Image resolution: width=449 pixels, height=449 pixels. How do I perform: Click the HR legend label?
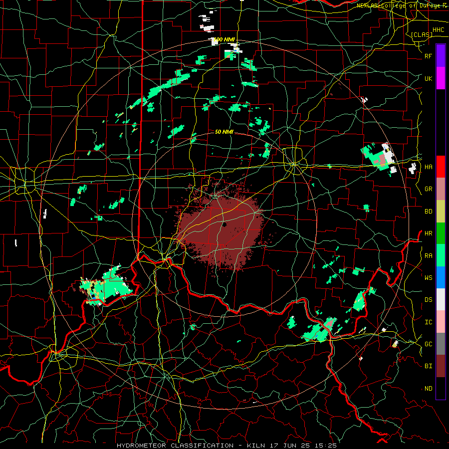click(428, 233)
